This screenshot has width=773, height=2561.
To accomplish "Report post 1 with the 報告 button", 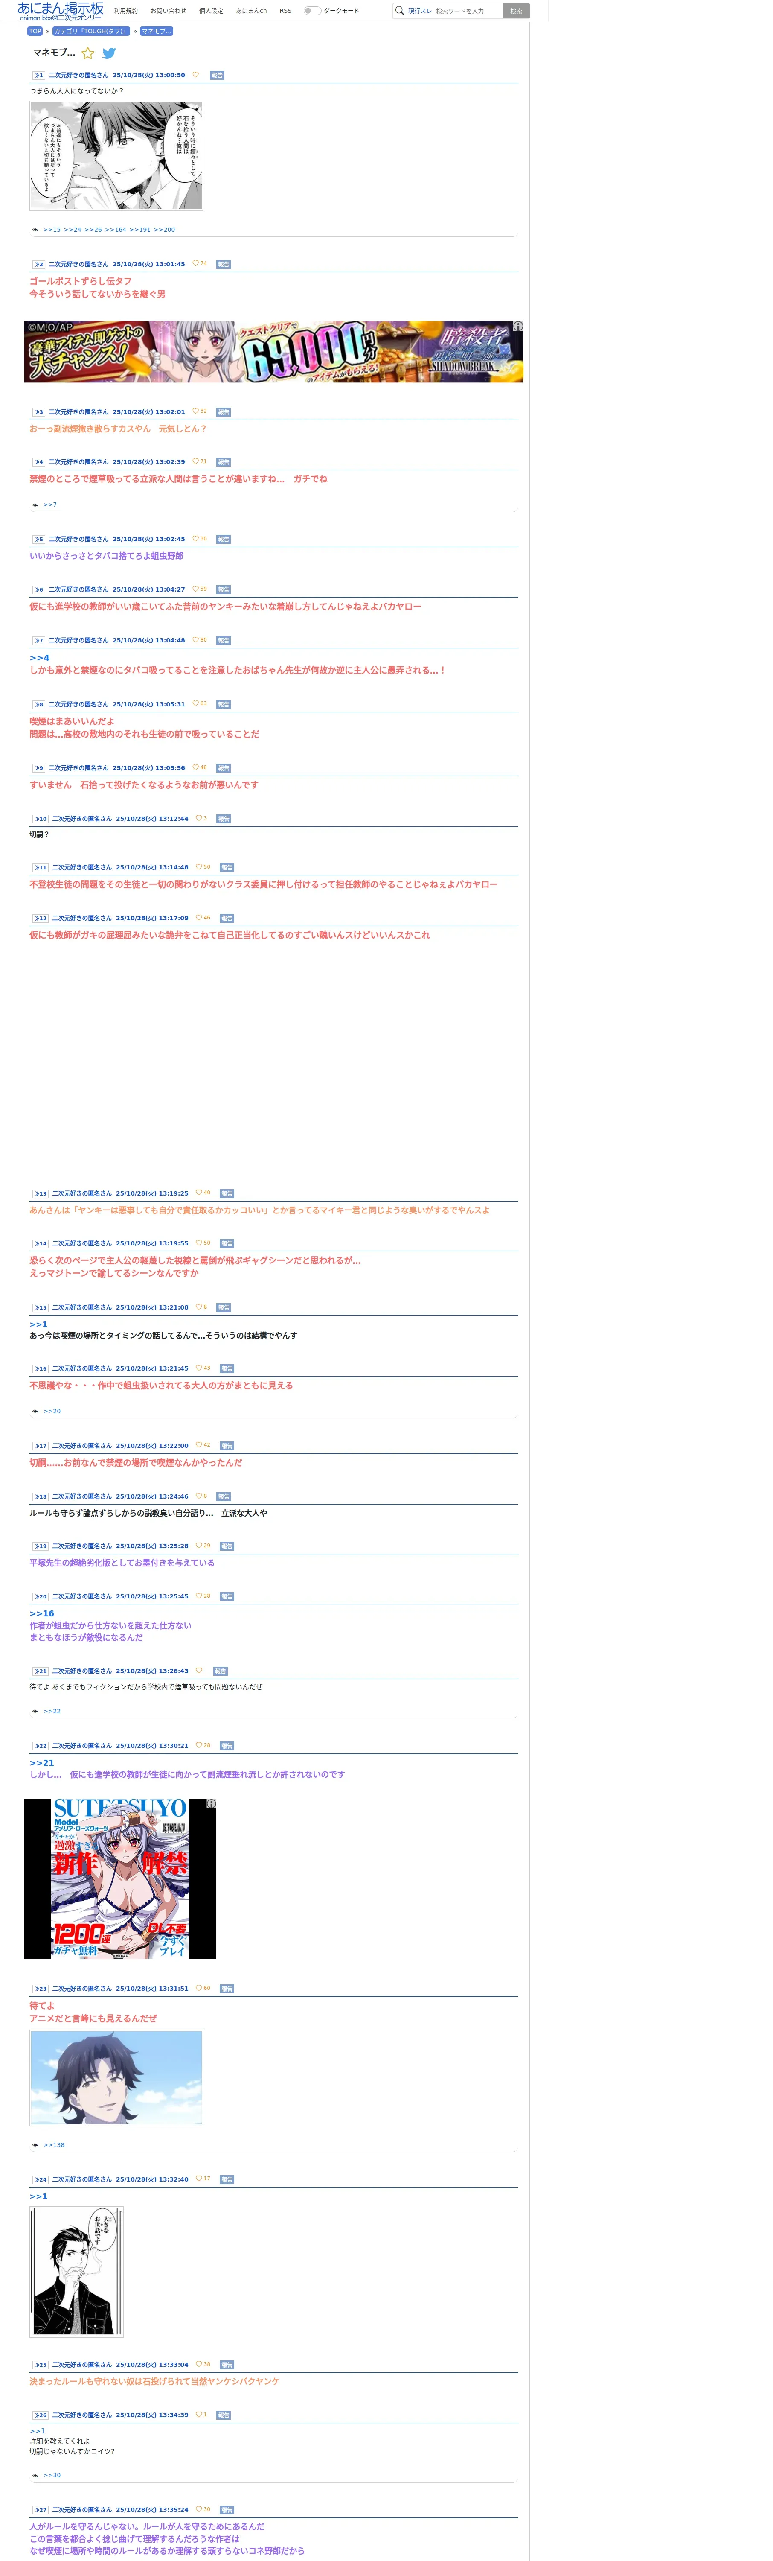I will pyautogui.click(x=217, y=76).
